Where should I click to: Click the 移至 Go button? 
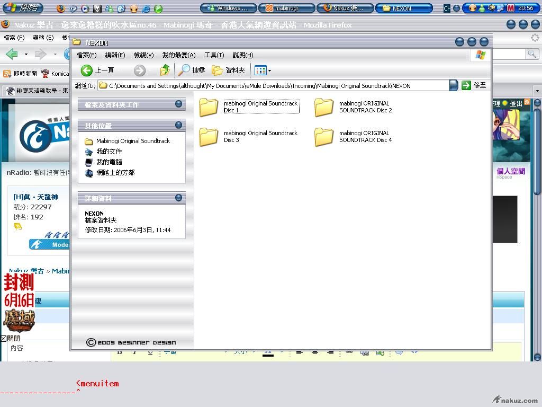click(474, 85)
